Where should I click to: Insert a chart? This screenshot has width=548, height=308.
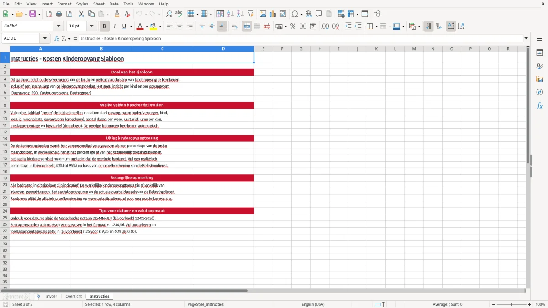(x=273, y=14)
